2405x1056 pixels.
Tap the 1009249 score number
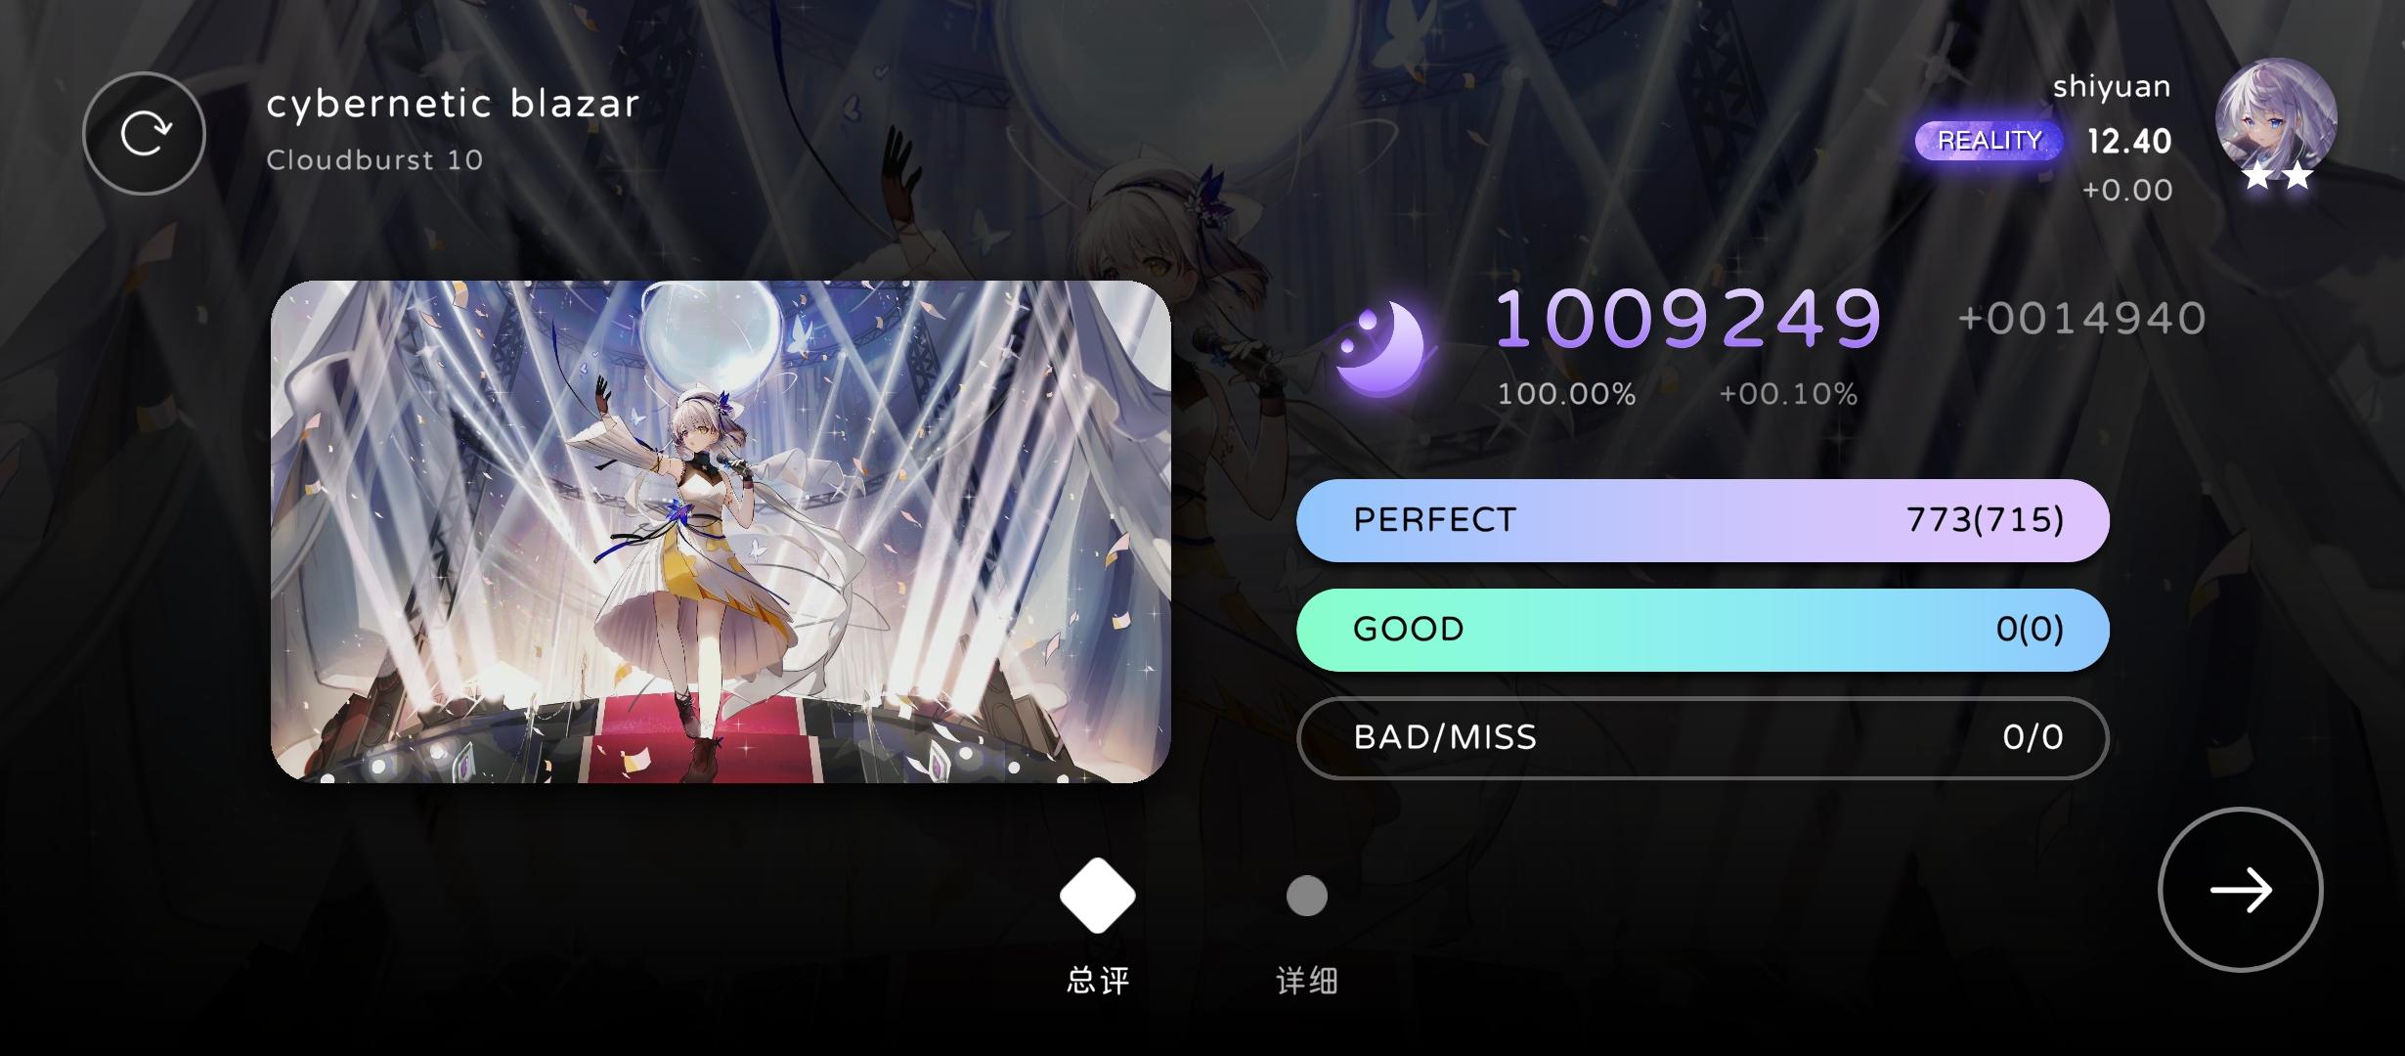click(1687, 319)
